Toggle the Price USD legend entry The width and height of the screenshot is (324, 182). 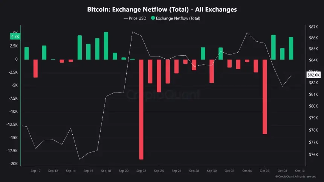coord(135,18)
